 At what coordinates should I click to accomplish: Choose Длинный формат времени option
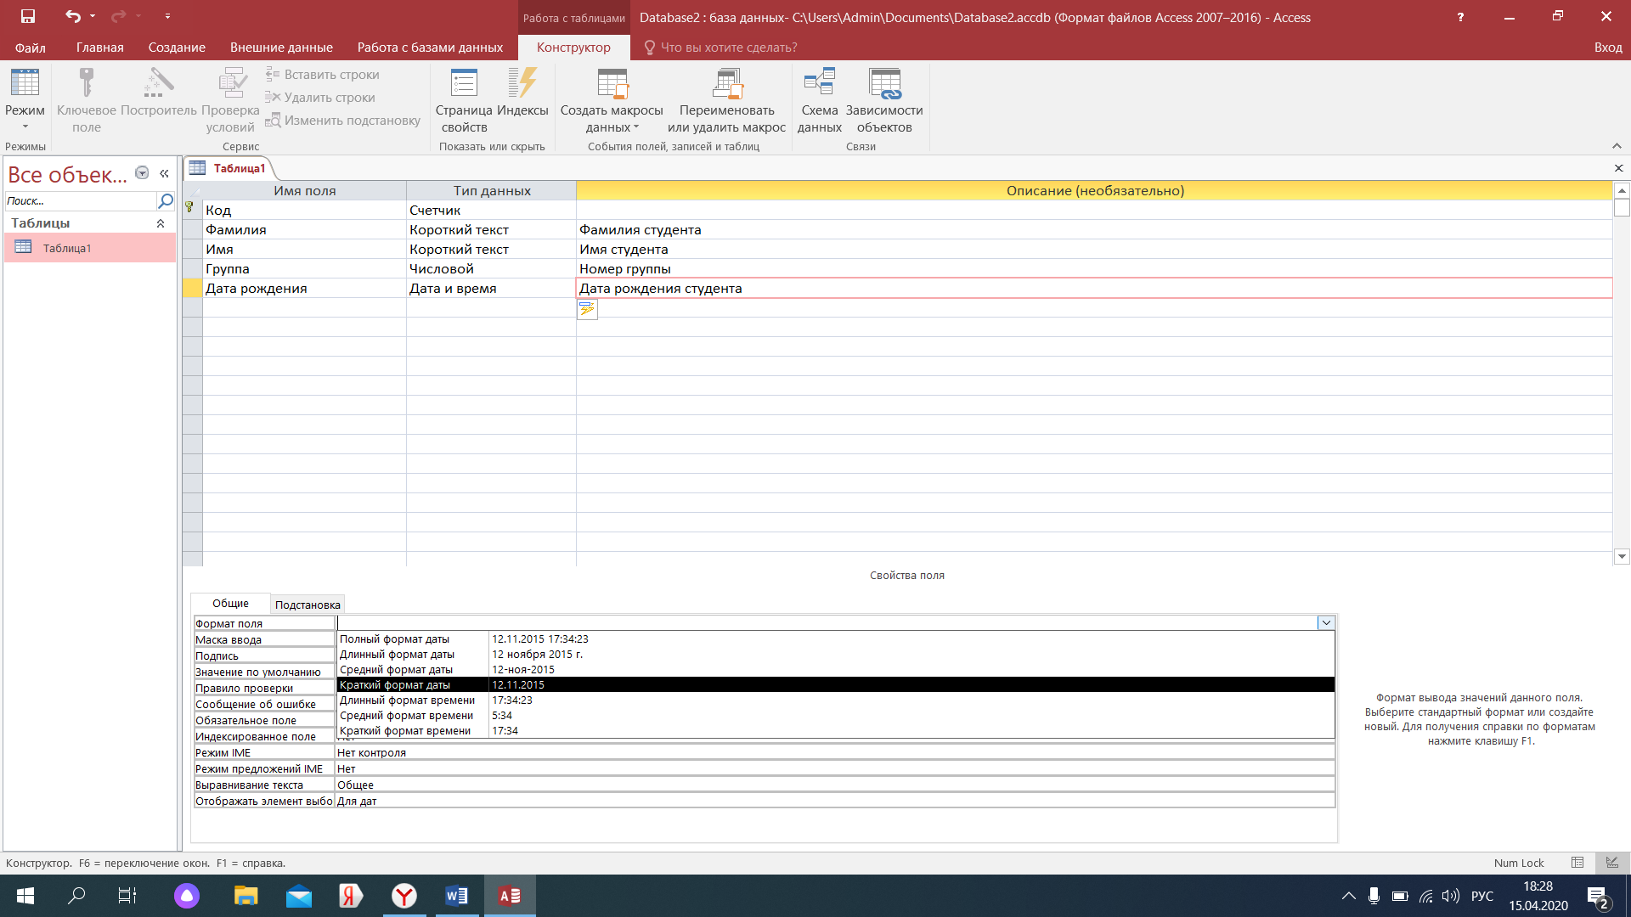[x=836, y=700]
